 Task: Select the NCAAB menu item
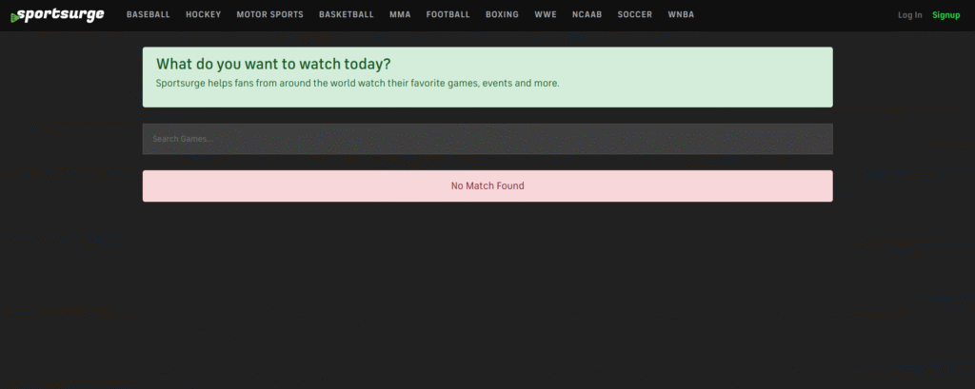(x=587, y=15)
